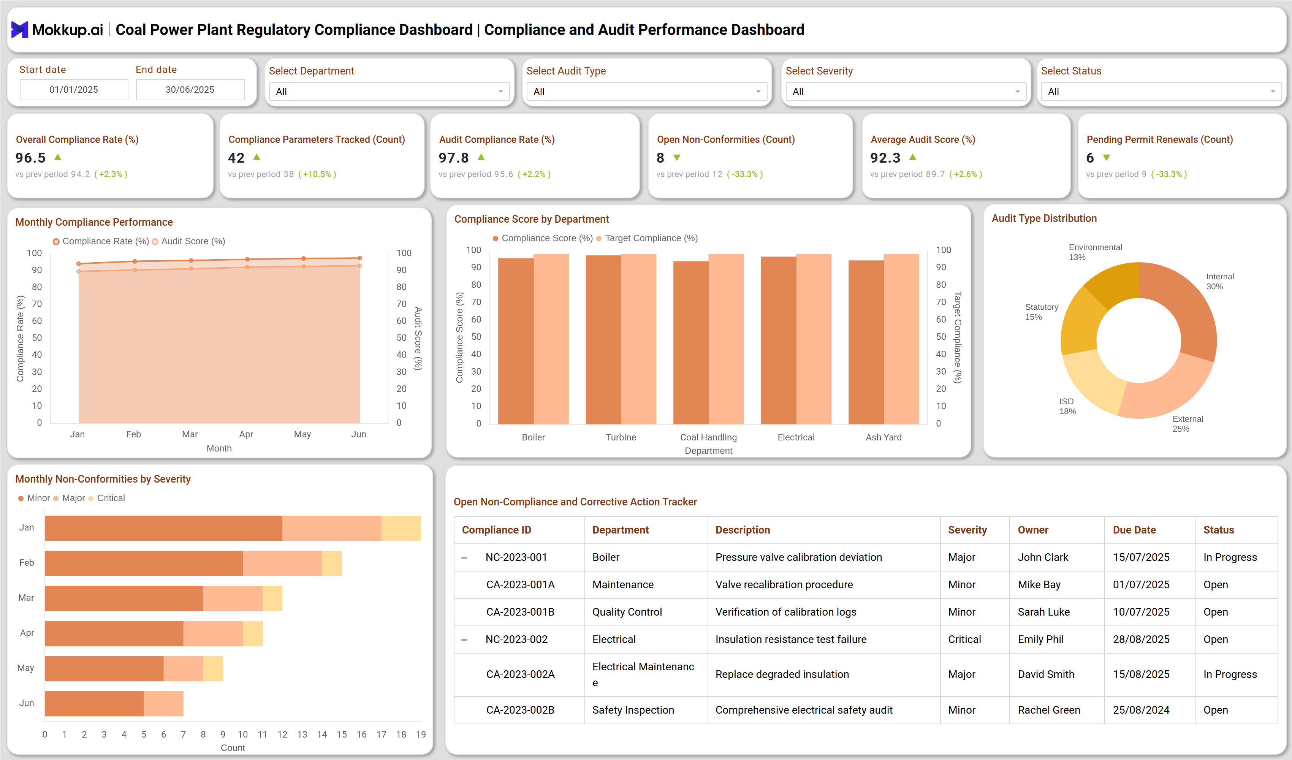Toggle the Critical severity legend dot
Screen dimensions: 1292x760
pos(91,499)
